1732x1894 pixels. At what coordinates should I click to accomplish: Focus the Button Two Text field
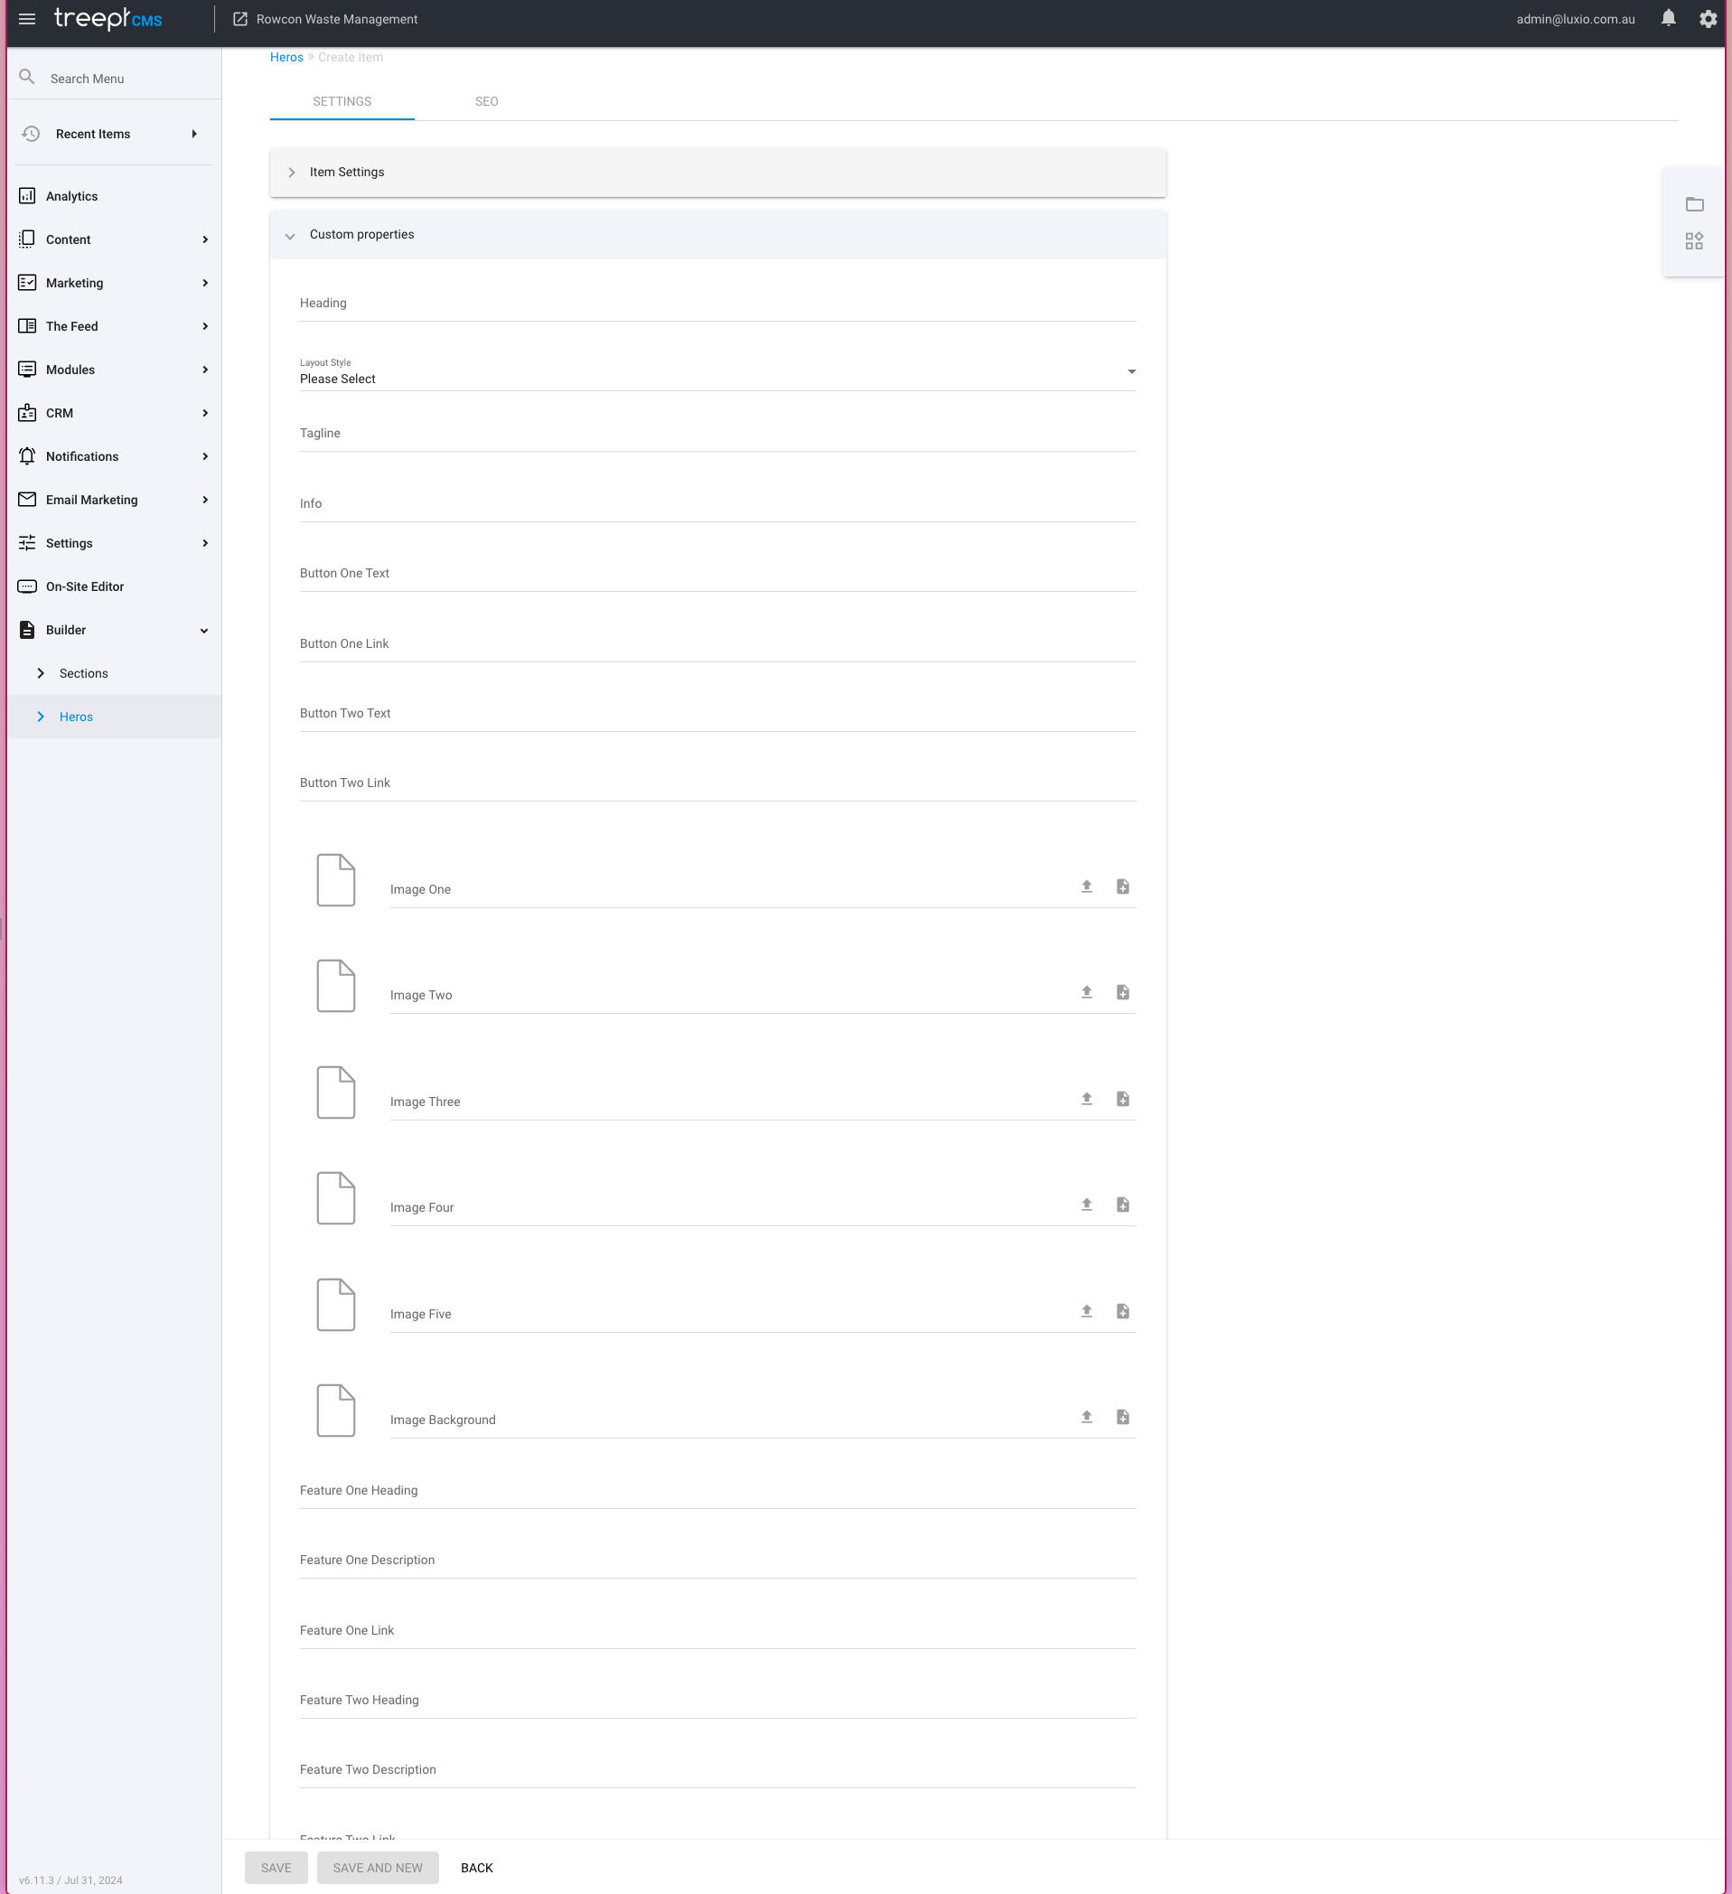click(x=717, y=713)
